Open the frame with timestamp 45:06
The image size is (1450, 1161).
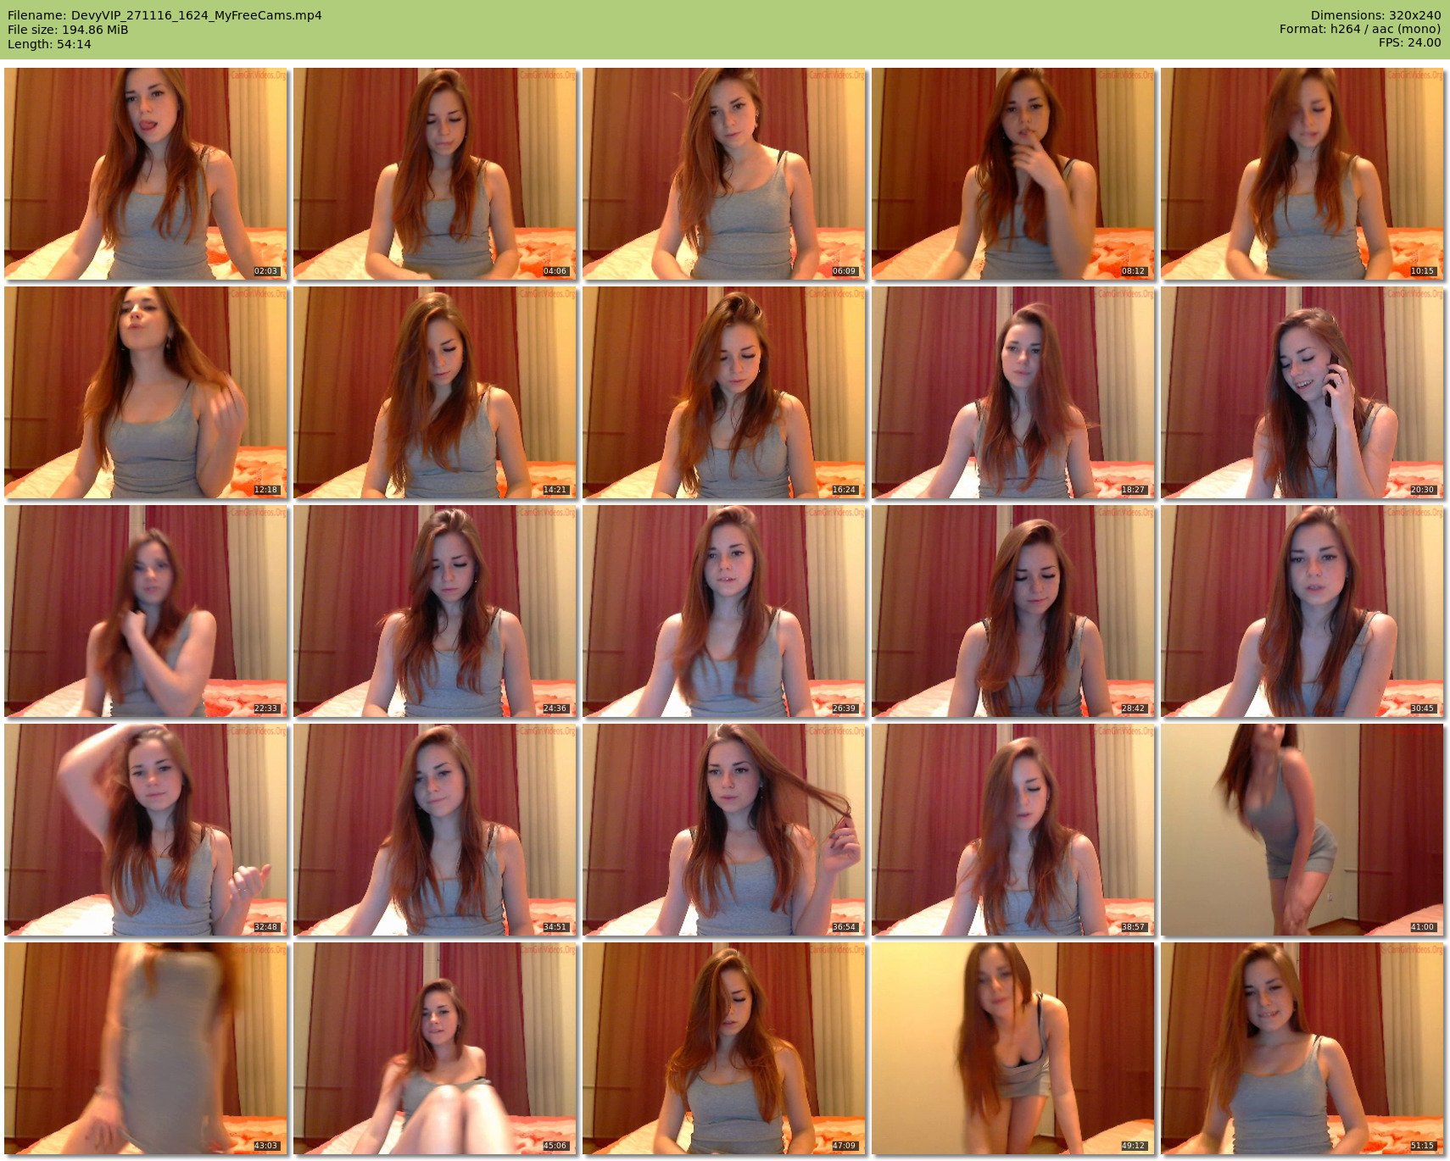click(435, 1048)
